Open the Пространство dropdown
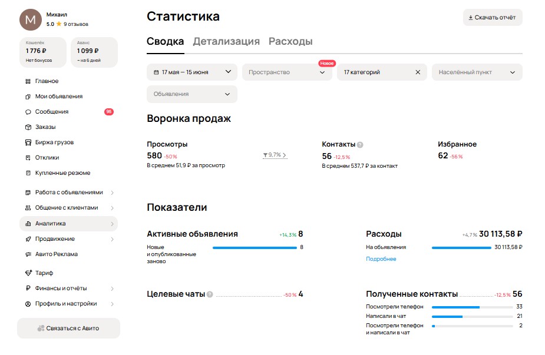The height and width of the screenshot is (355, 545). click(287, 72)
